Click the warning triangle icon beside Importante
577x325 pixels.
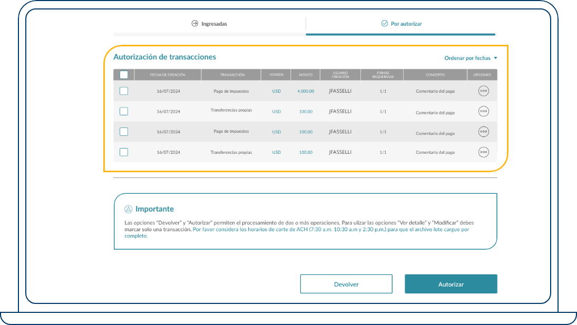128,209
